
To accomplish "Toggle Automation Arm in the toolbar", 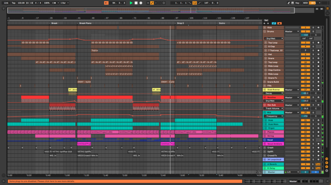I will 152,3.
